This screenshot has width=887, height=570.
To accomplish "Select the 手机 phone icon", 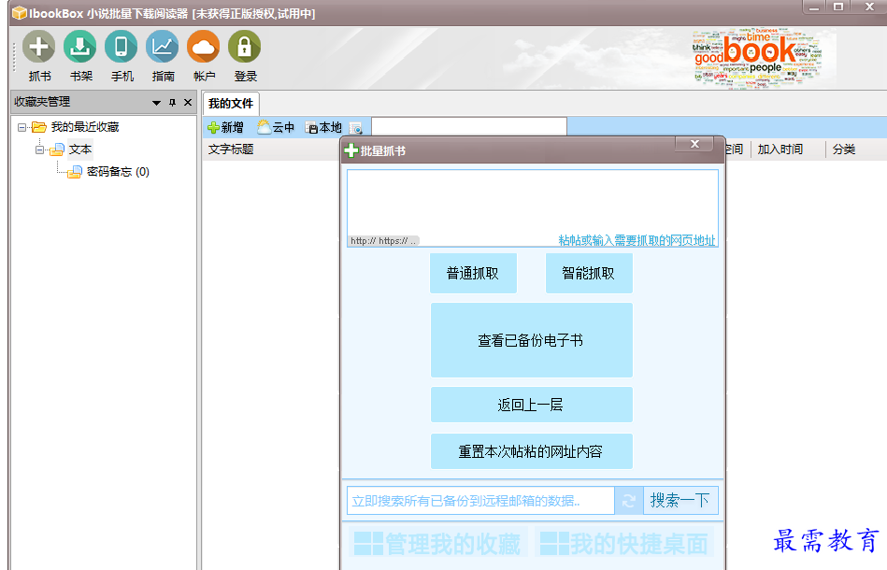I will pos(122,47).
